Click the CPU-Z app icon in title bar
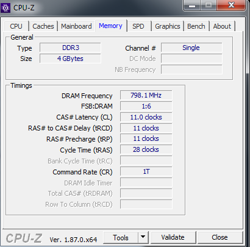This screenshot has width=250, height=247. point(5,8)
